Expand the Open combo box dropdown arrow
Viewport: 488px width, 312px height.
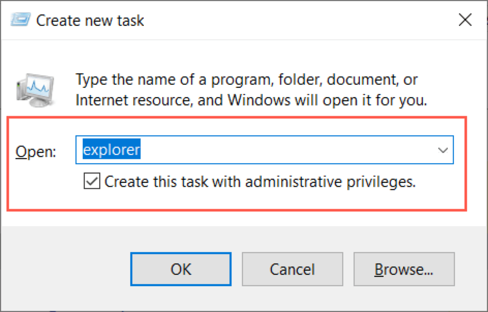(x=443, y=150)
